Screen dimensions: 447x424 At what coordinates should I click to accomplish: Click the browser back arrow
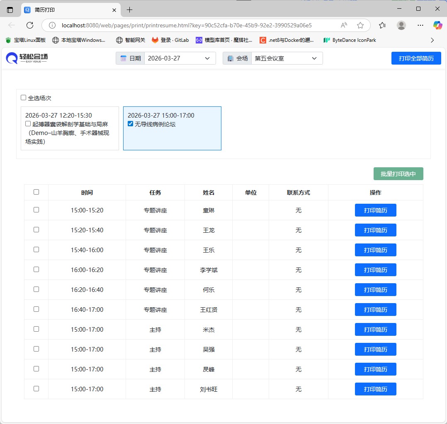point(12,25)
